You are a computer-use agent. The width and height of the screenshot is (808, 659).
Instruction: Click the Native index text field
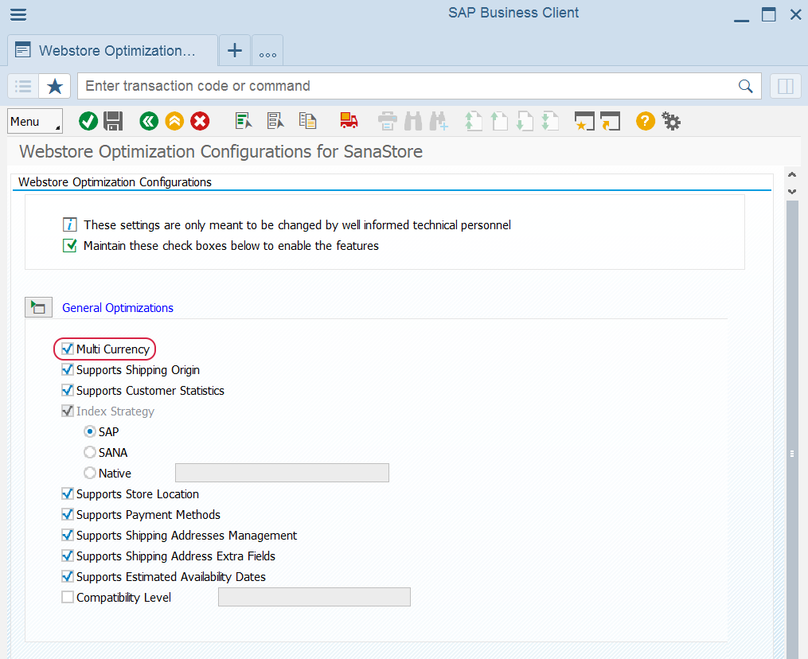pos(282,473)
